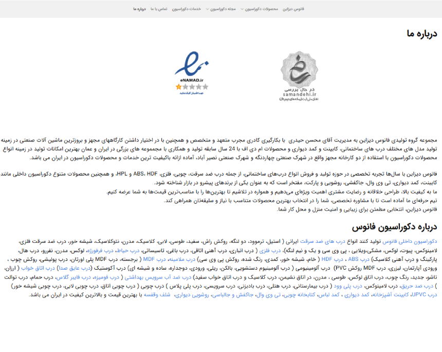Image resolution: width=442 pixels, height=352 pixels.
Task: Click the eNAMAD trust seal logo
Action: pos(192,72)
